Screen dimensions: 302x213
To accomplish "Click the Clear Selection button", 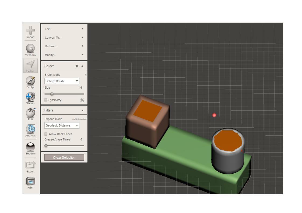I will (64, 157).
